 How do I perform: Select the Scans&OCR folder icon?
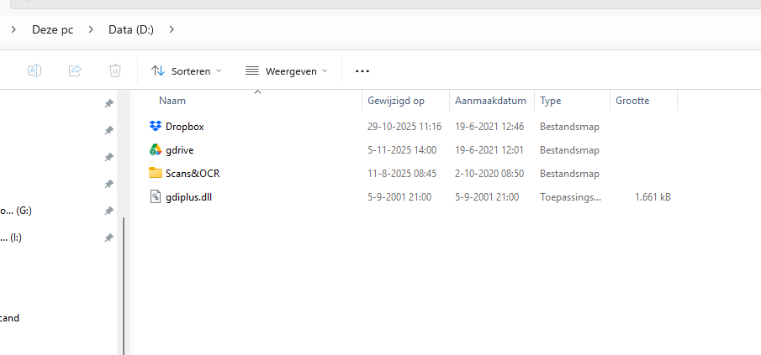pyautogui.click(x=156, y=173)
